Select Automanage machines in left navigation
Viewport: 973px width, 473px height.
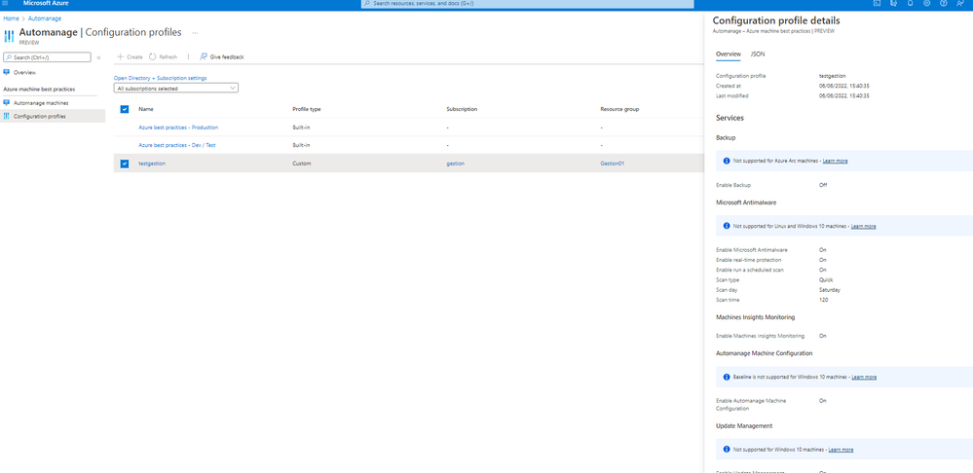[41, 103]
